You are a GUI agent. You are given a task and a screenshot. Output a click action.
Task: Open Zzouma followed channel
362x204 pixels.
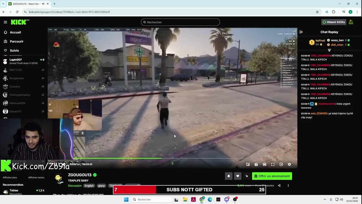23,86
